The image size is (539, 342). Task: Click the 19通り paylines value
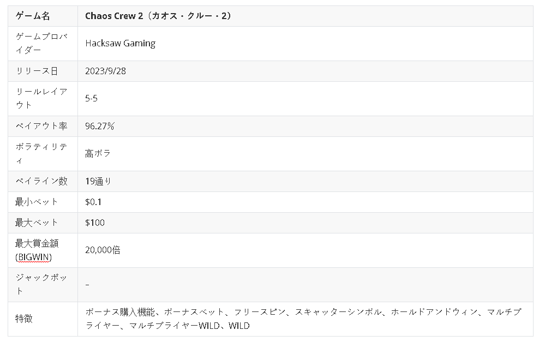click(98, 182)
